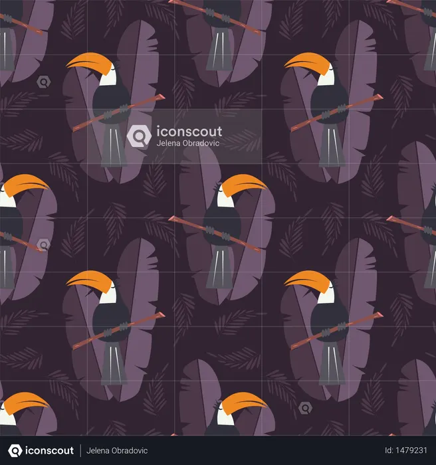The width and height of the screenshot is (436, 465).
Task: Open the toucan pattern preview image
Action: point(218,218)
